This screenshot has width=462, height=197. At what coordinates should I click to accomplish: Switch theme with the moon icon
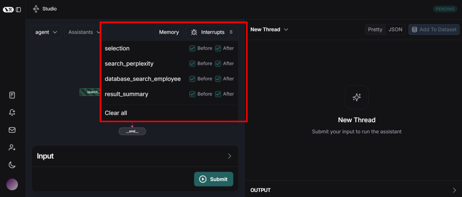[12, 165]
